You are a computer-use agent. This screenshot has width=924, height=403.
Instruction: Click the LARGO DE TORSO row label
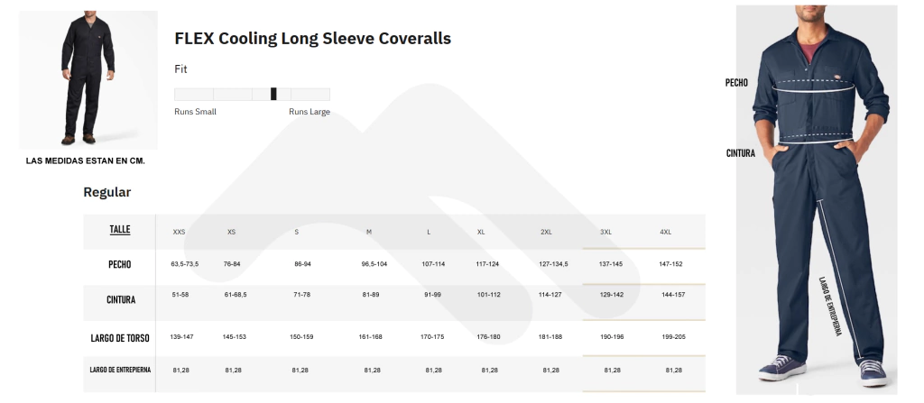[120, 338]
